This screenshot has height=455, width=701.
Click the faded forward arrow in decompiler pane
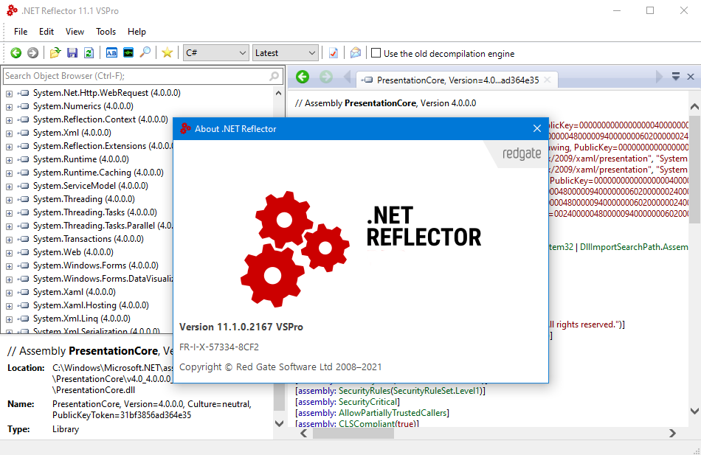(x=326, y=77)
